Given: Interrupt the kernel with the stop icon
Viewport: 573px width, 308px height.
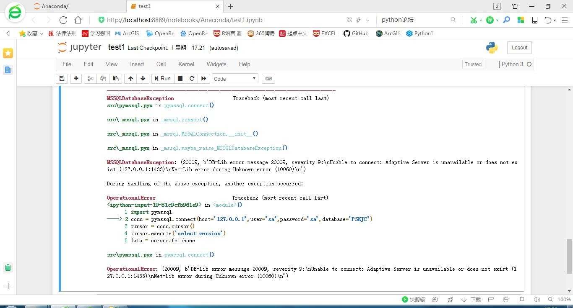Looking at the screenshot, I should pyautogui.click(x=180, y=78).
